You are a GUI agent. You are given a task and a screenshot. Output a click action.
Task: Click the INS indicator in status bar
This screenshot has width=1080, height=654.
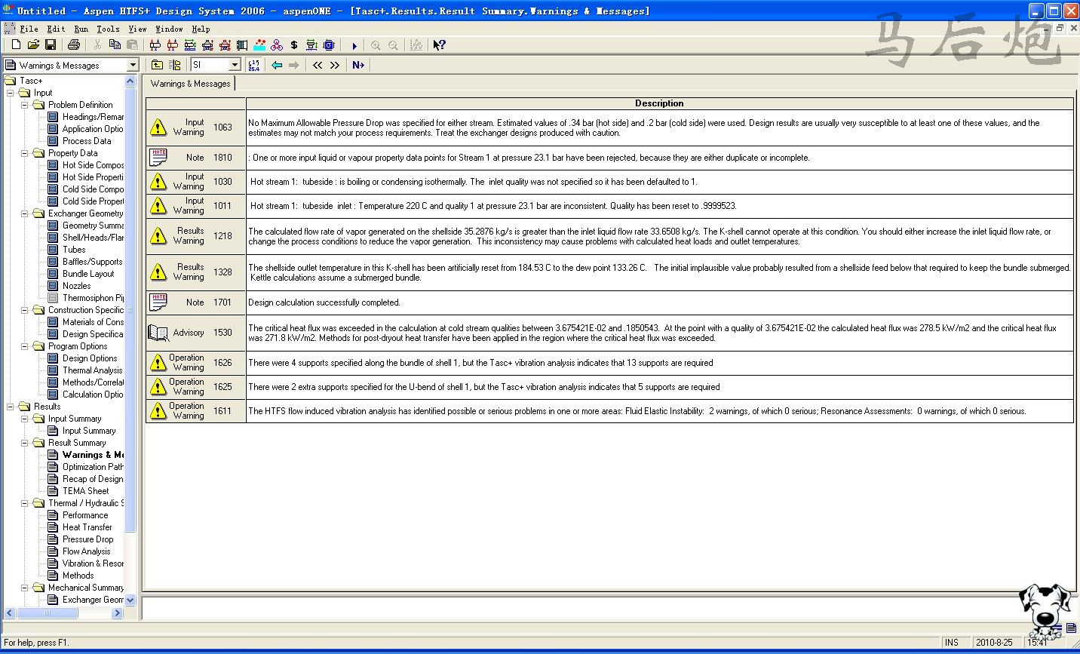point(952,643)
